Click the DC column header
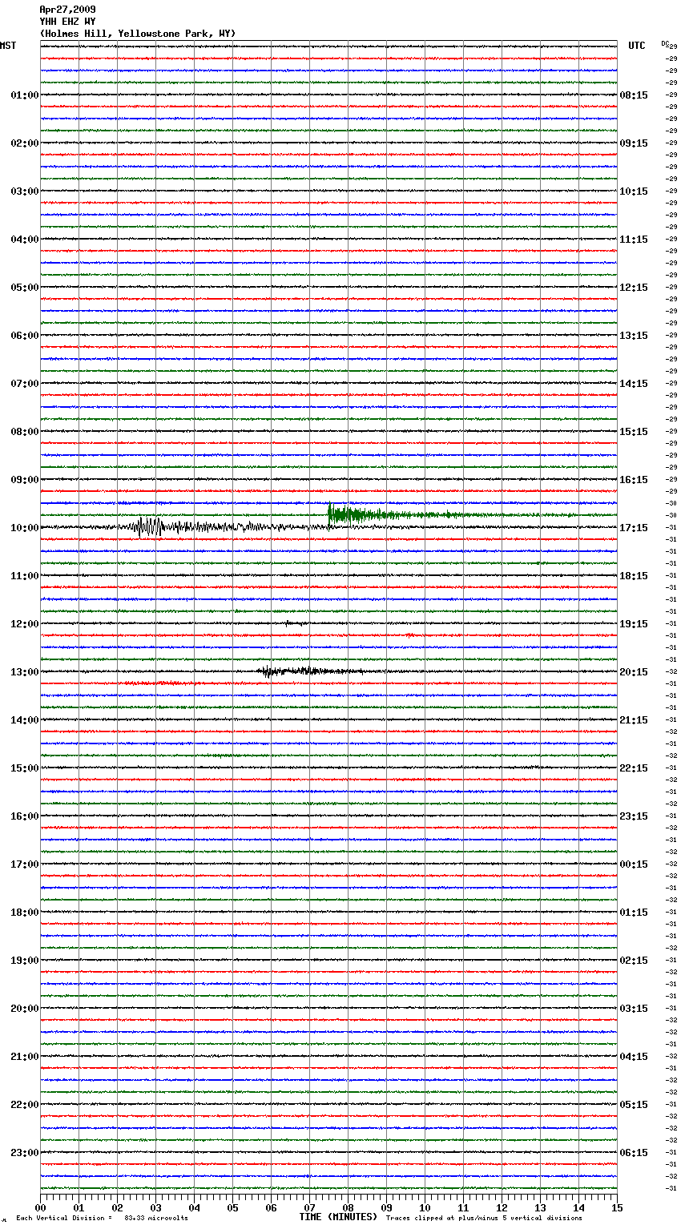Image resolution: width=681 pixels, height=1229 pixels. (664, 43)
